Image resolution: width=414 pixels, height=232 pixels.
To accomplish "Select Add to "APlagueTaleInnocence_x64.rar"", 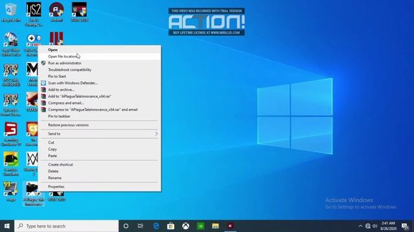I will coord(100,96).
